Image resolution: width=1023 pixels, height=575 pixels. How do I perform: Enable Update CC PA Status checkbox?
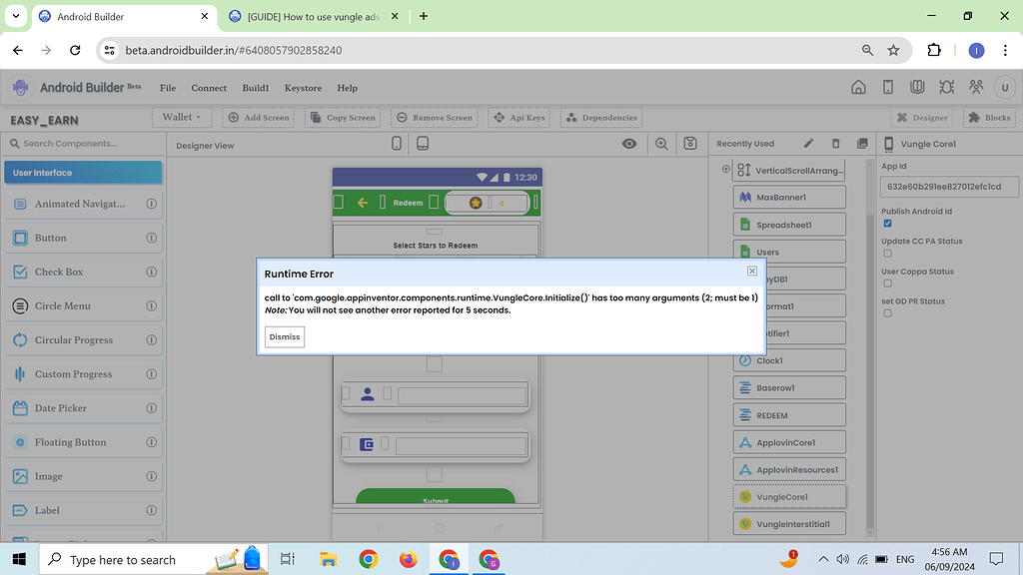[x=887, y=253]
